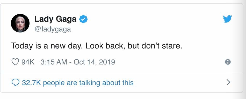The width and height of the screenshot is (246, 99).
Task: Open the 3:15 AM time link
Action: point(54,62)
